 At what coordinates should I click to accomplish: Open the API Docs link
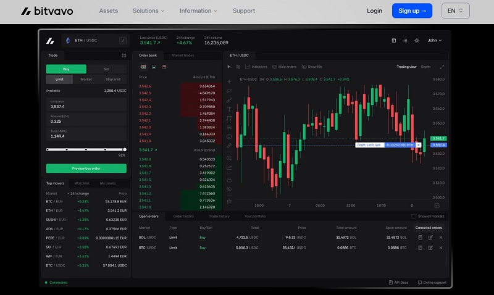tap(398, 283)
